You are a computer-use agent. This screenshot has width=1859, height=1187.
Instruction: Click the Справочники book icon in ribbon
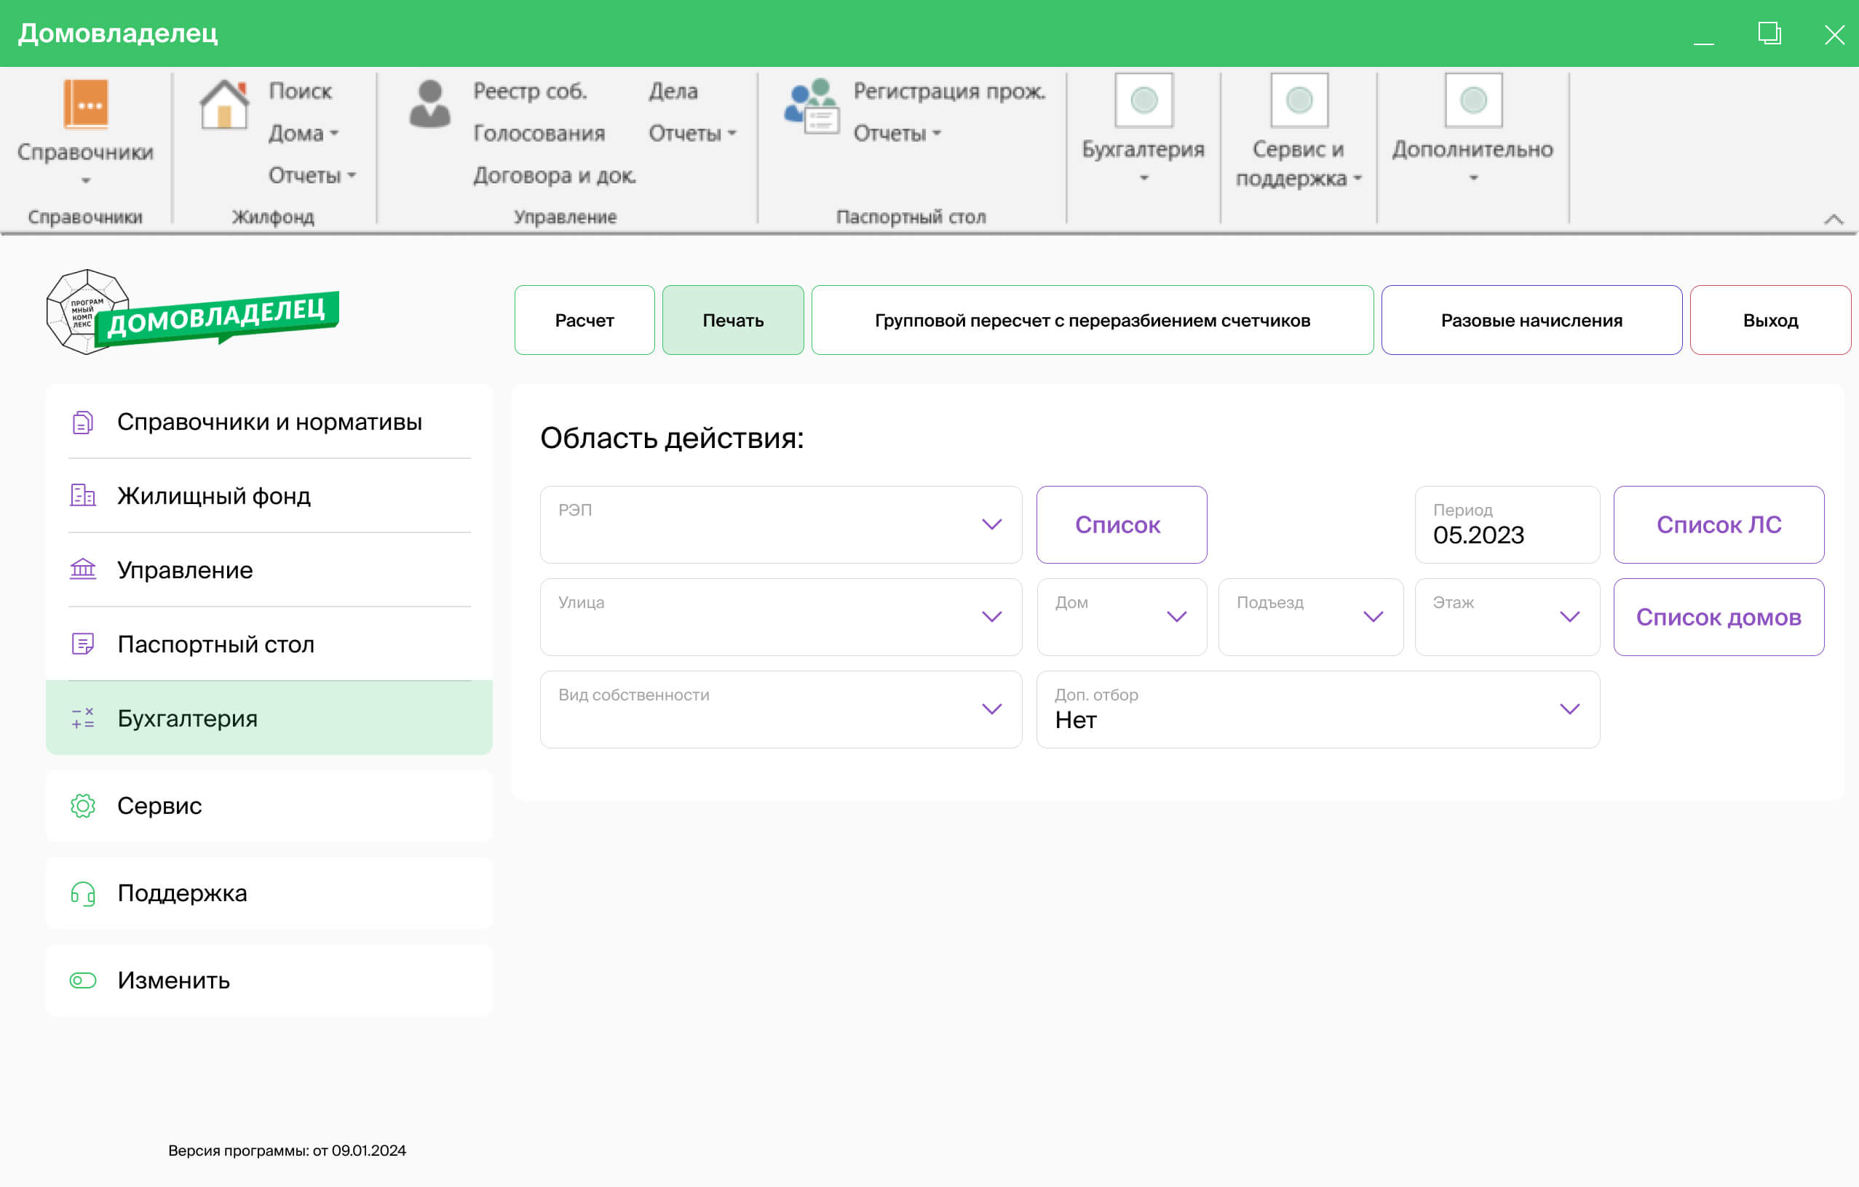(85, 103)
